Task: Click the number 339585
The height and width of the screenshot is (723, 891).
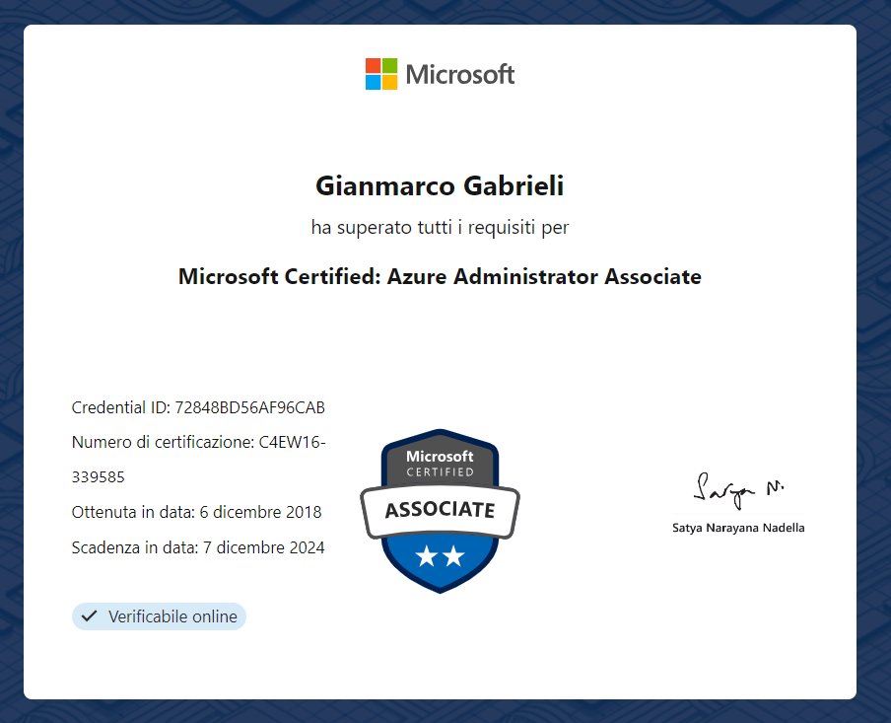Action: [x=99, y=477]
